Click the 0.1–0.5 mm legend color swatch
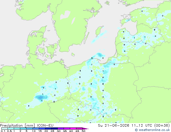 point(5,128)
